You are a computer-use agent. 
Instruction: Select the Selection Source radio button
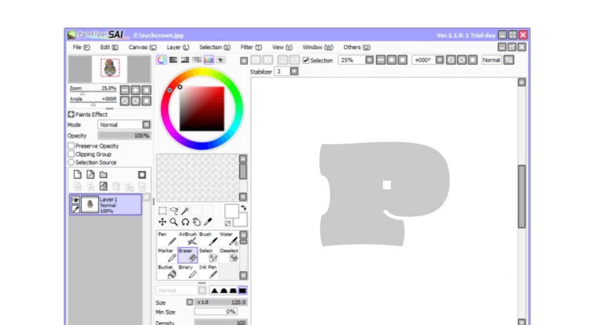coord(71,162)
